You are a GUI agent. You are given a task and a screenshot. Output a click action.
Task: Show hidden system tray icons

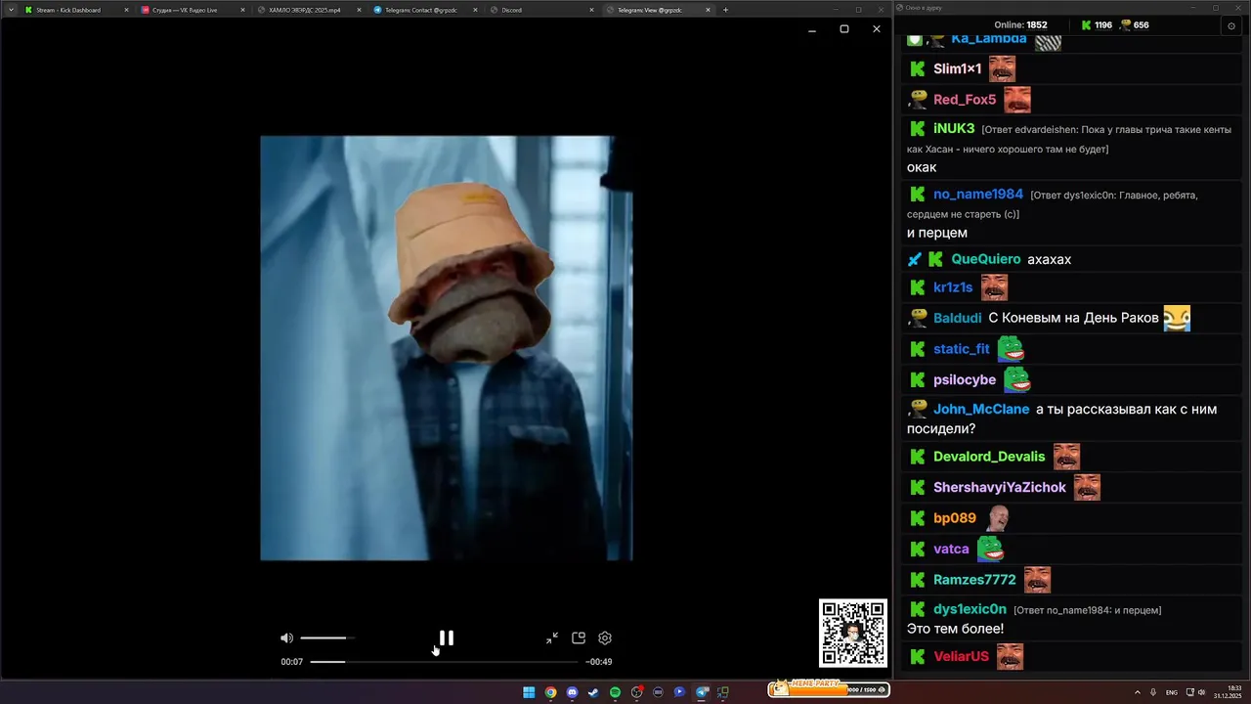pyautogui.click(x=1137, y=692)
